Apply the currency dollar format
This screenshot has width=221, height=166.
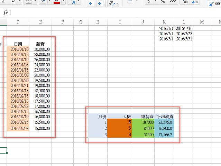click(x=149, y=2)
